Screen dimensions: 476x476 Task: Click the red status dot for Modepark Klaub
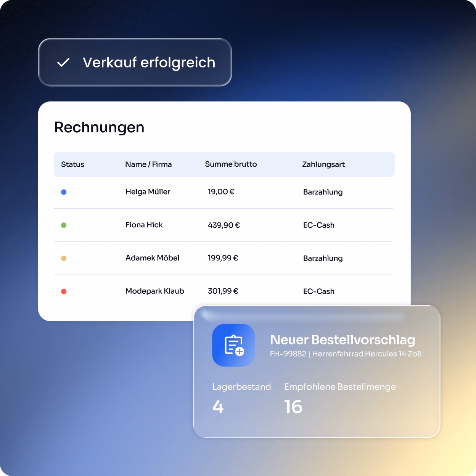64,291
